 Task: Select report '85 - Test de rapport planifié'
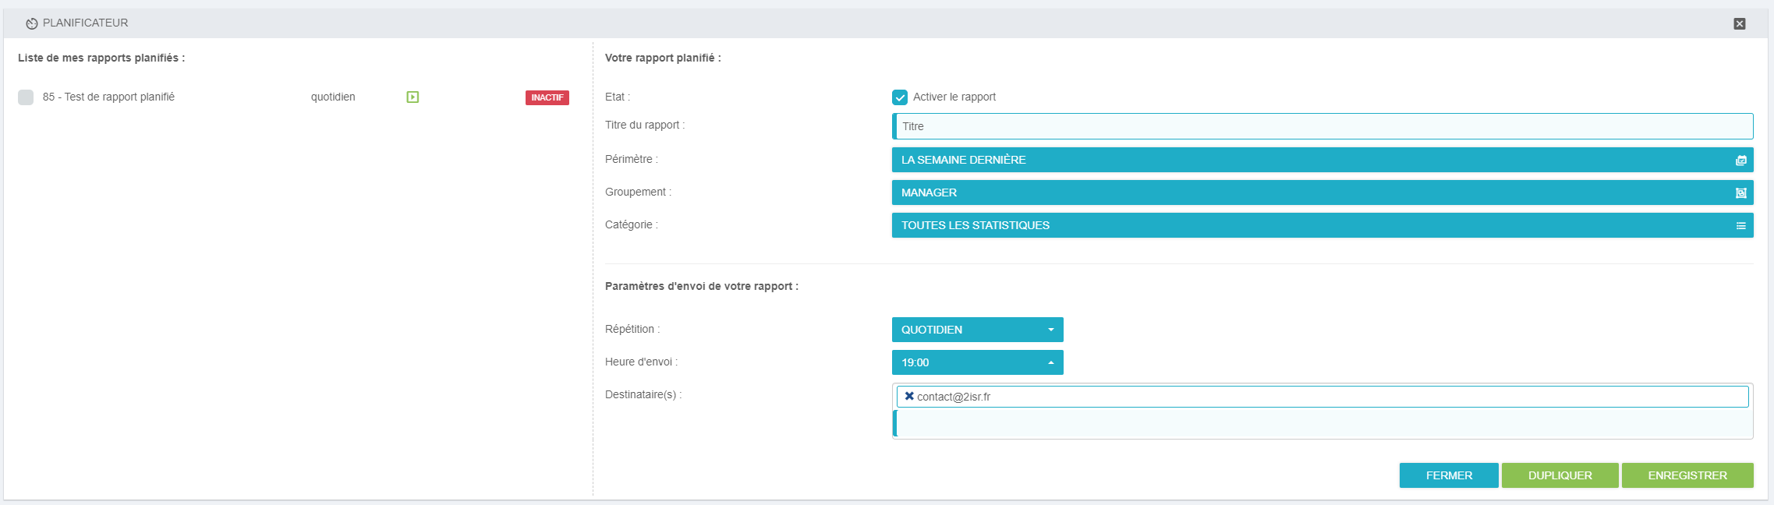coord(108,97)
